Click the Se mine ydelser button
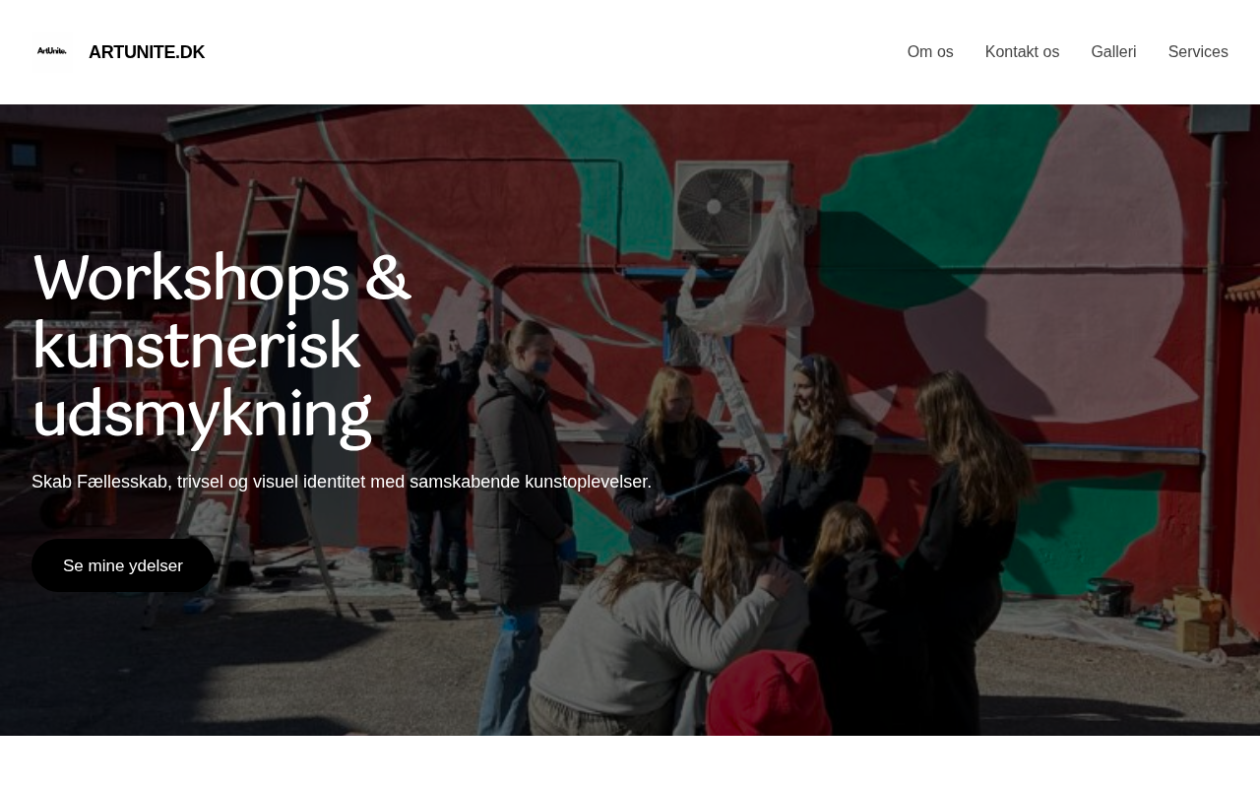1260x788 pixels. point(123,565)
